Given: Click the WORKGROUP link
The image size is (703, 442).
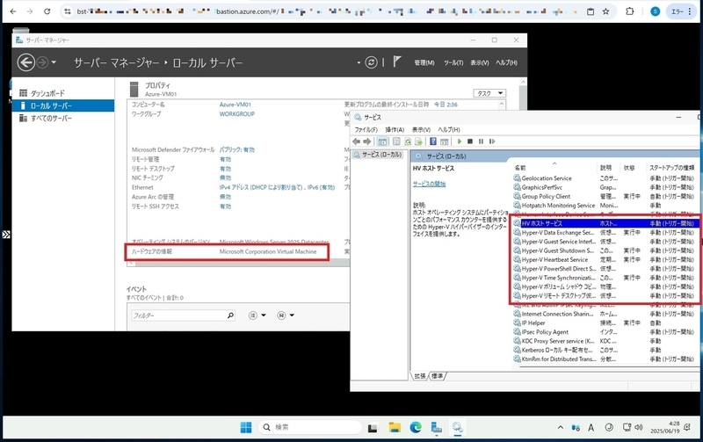Looking at the screenshot, I should pos(236,114).
